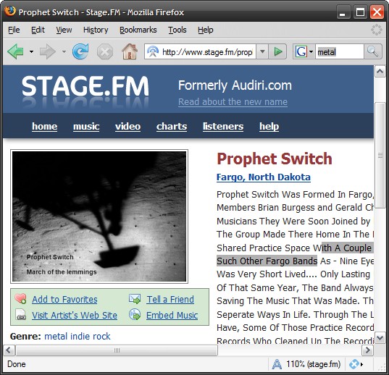Click the greyed Forward arrow button

pyautogui.click(x=47, y=51)
